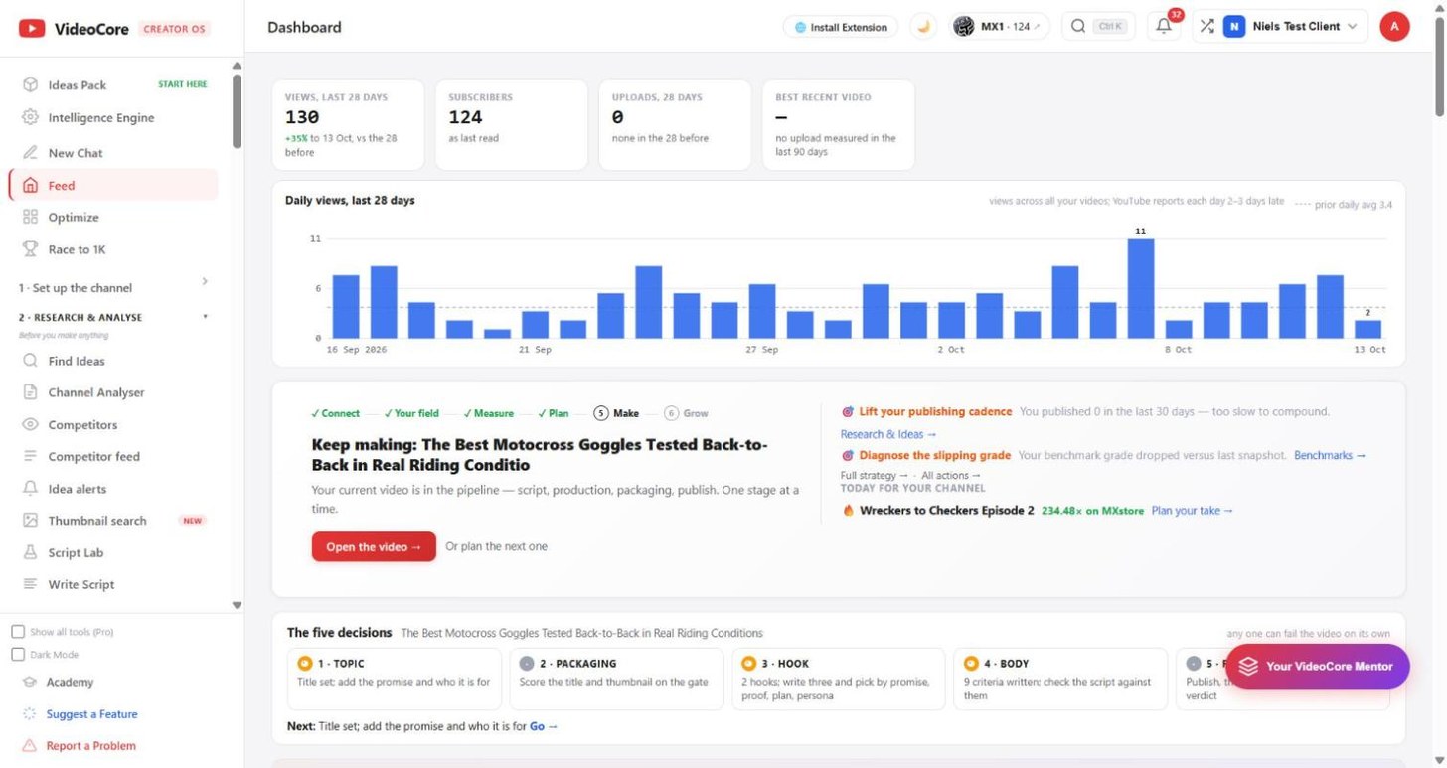Open the red A profile avatar
This screenshot has width=1447, height=768.
[1394, 27]
